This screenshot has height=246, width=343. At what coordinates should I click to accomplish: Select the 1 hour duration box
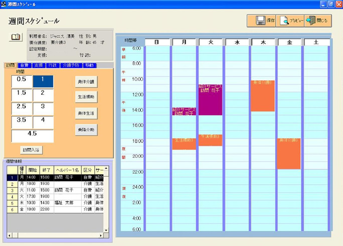tap(43, 81)
